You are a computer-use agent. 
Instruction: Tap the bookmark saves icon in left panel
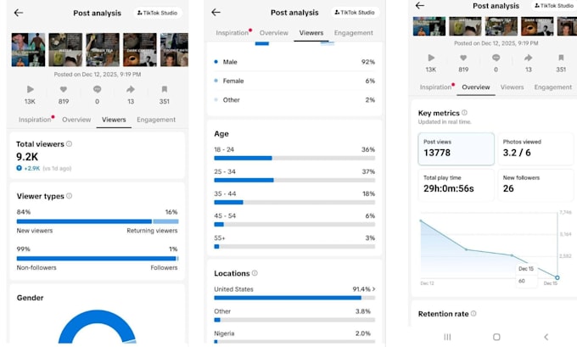click(165, 89)
